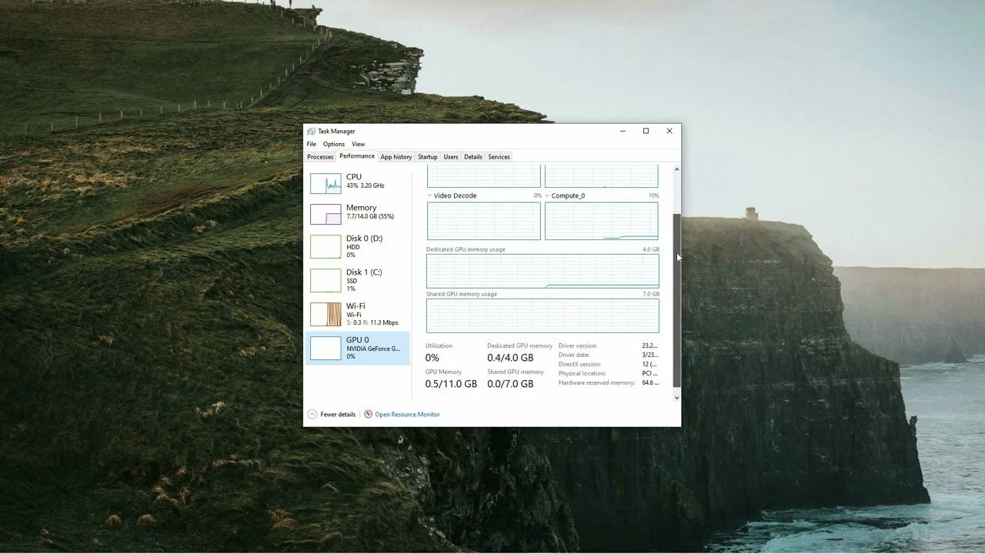This screenshot has height=554, width=985.
Task: Switch to the Processes tab
Action: pyautogui.click(x=320, y=157)
